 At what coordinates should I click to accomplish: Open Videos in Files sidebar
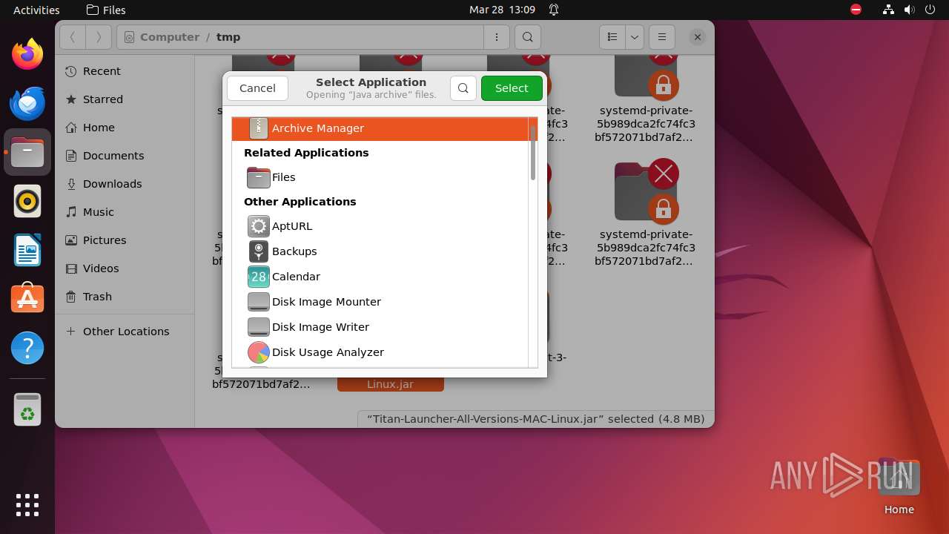125,268
